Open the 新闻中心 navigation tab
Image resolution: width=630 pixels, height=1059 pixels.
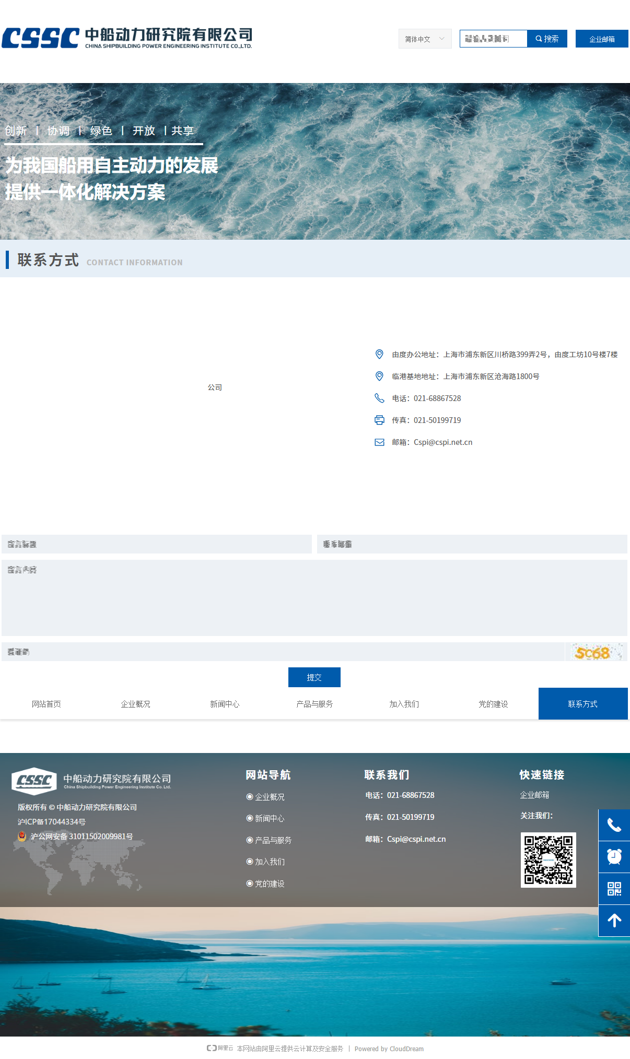click(225, 704)
